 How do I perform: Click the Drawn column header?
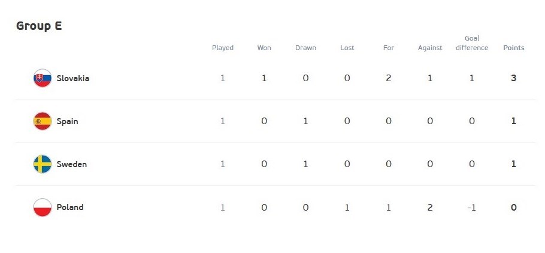pyautogui.click(x=305, y=48)
